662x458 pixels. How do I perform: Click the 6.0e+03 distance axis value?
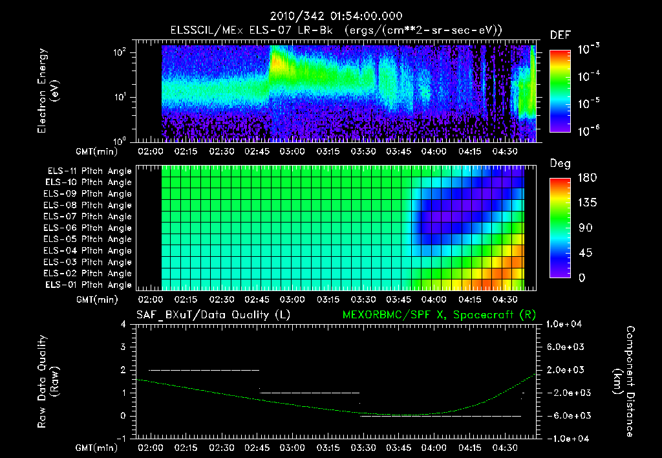(x=565, y=347)
